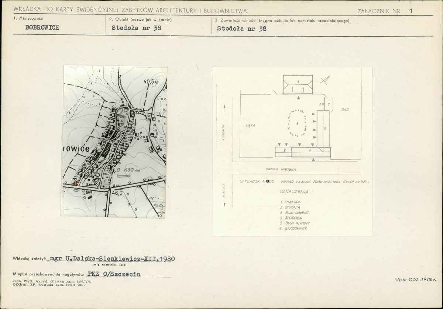Screen dimensions: 443x309
Task: Click the '1. Miejscowość' field label
Action: 28,18
